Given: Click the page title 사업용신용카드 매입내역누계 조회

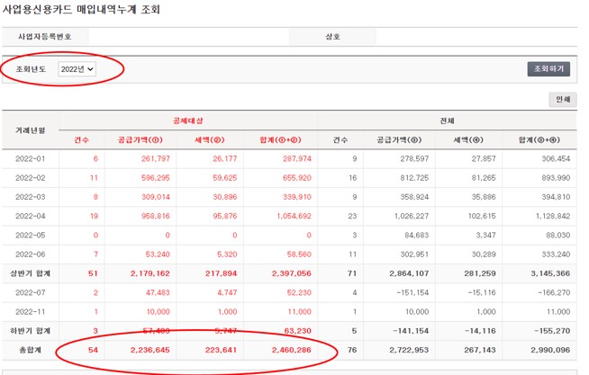Looking at the screenshot, I should point(81,9).
